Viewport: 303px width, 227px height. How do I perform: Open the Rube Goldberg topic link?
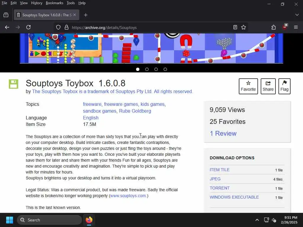(135, 111)
